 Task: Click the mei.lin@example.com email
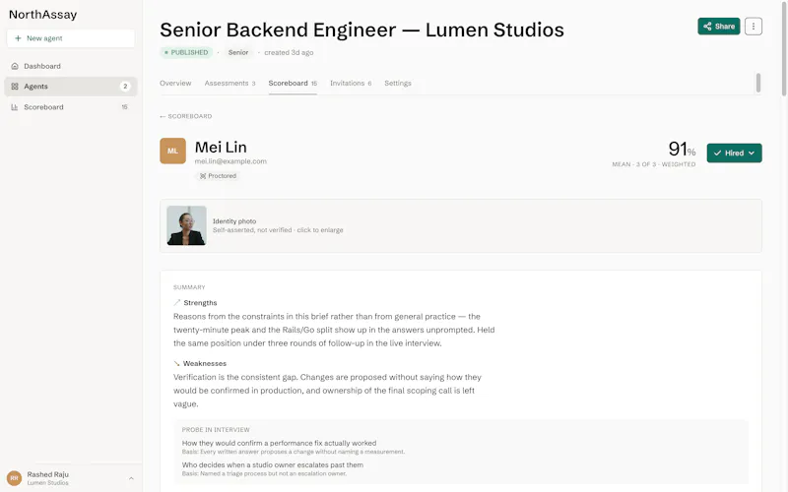pyautogui.click(x=230, y=161)
